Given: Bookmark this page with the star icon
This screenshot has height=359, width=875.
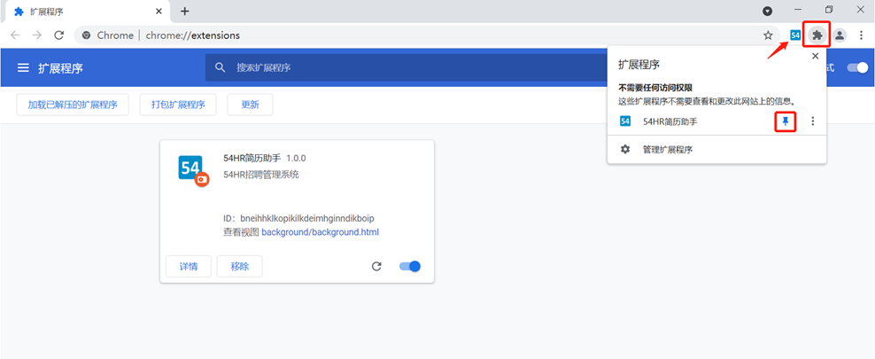Looking at the screenshot, I should (x=768, y=35).
